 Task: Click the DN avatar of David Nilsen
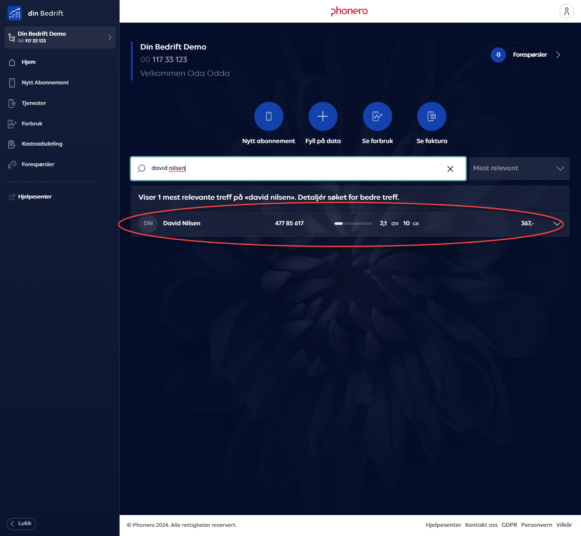coord(148,223)
